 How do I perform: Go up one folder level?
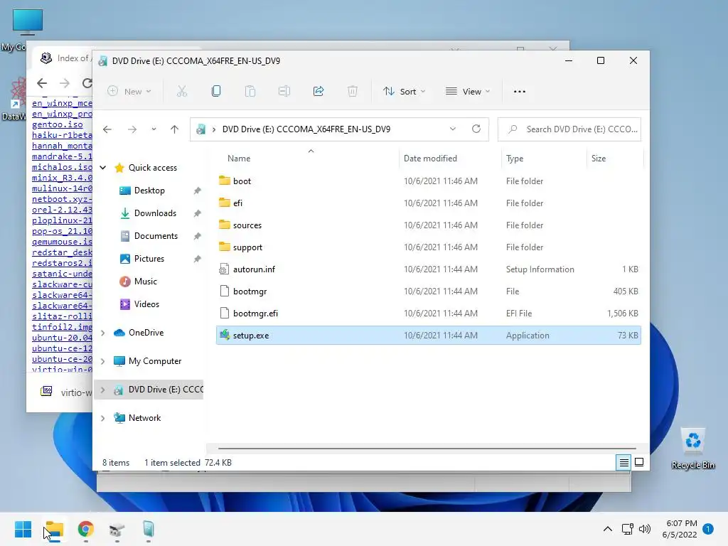[x=175, y=129]
